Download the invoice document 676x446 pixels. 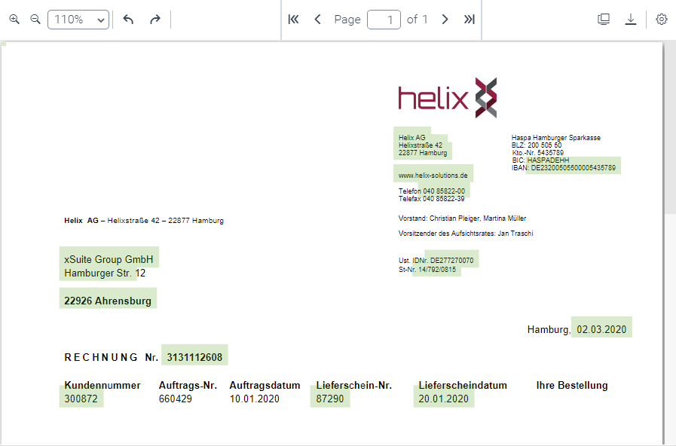[x=631, y=20]
